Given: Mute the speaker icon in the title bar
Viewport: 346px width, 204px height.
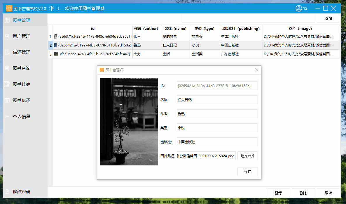Looking at the screenshot, I should 51,8.
